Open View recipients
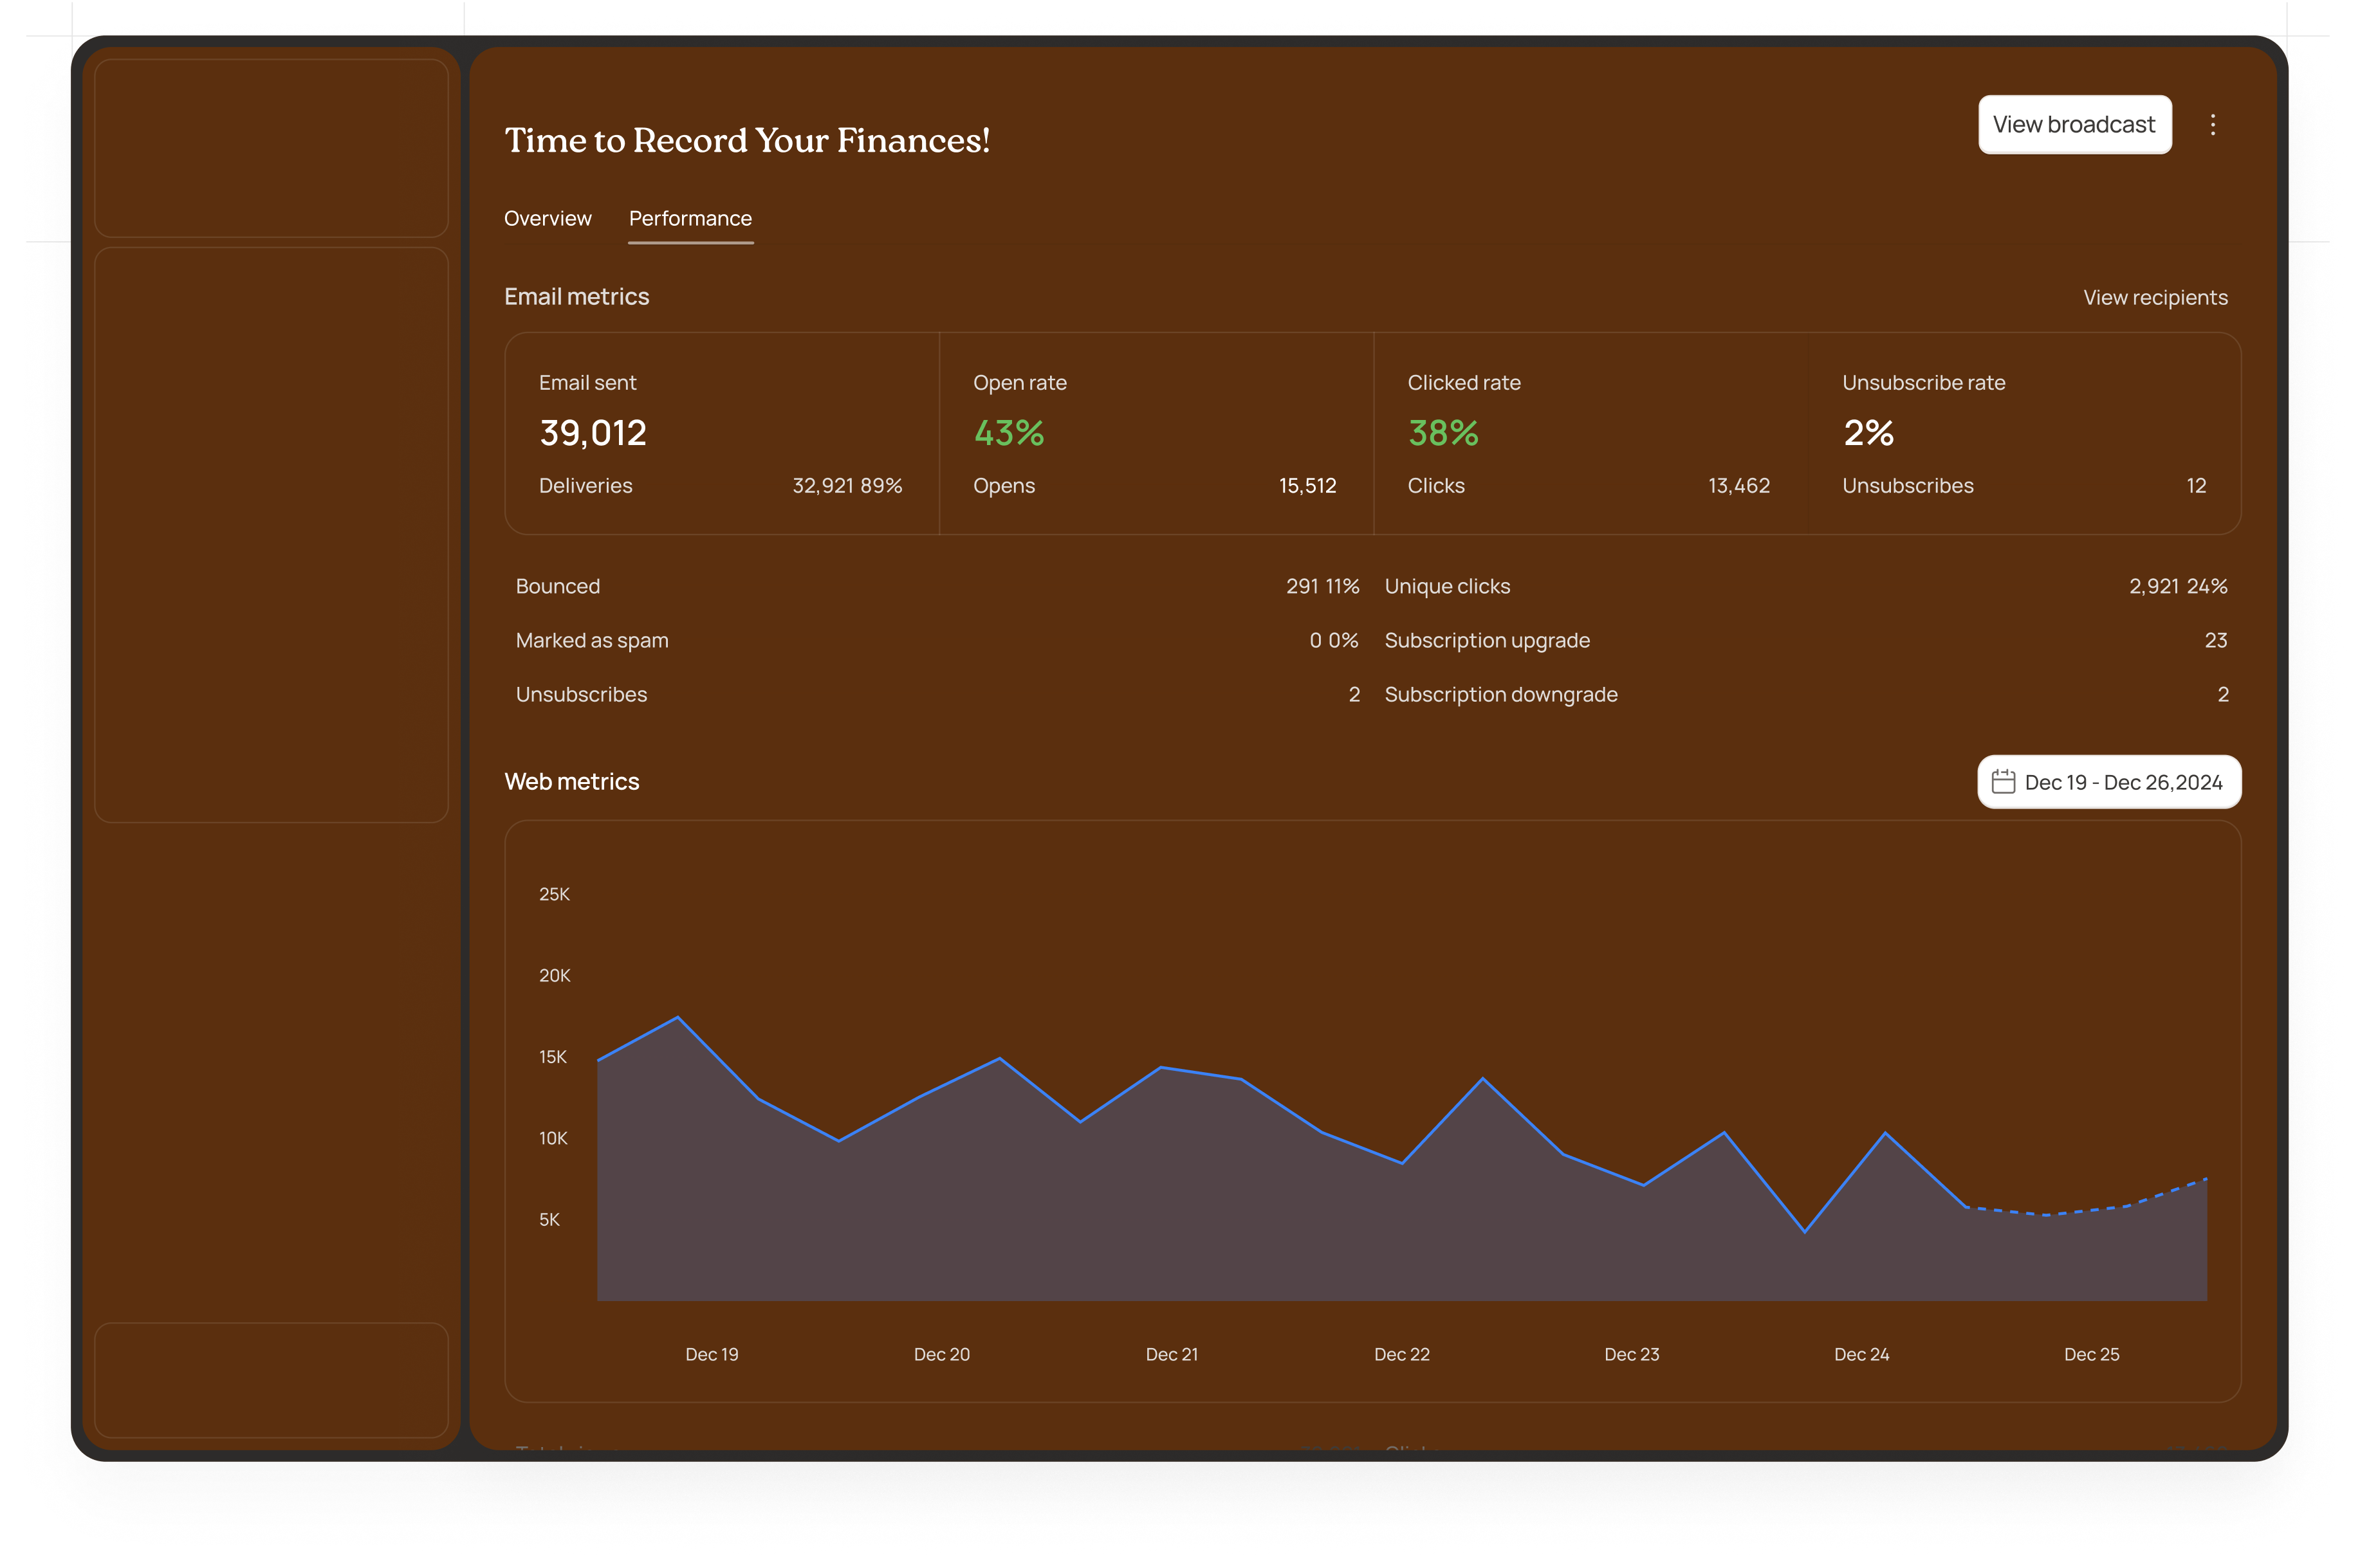The image size is (2360, 1568). tap(2154, 297)
